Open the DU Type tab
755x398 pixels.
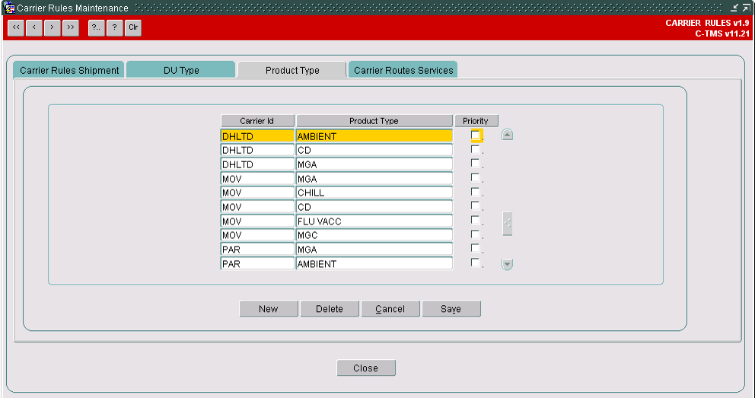[181, 70]
